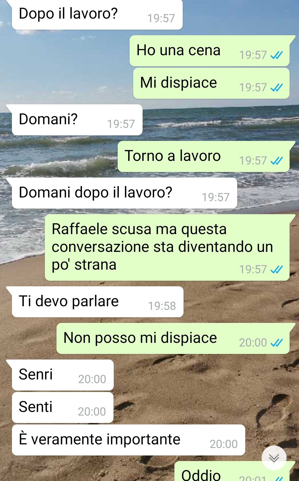Screen dimensions: 299x481
Task: Select the 'Ho una cena' message
Action: pos(210,51)
